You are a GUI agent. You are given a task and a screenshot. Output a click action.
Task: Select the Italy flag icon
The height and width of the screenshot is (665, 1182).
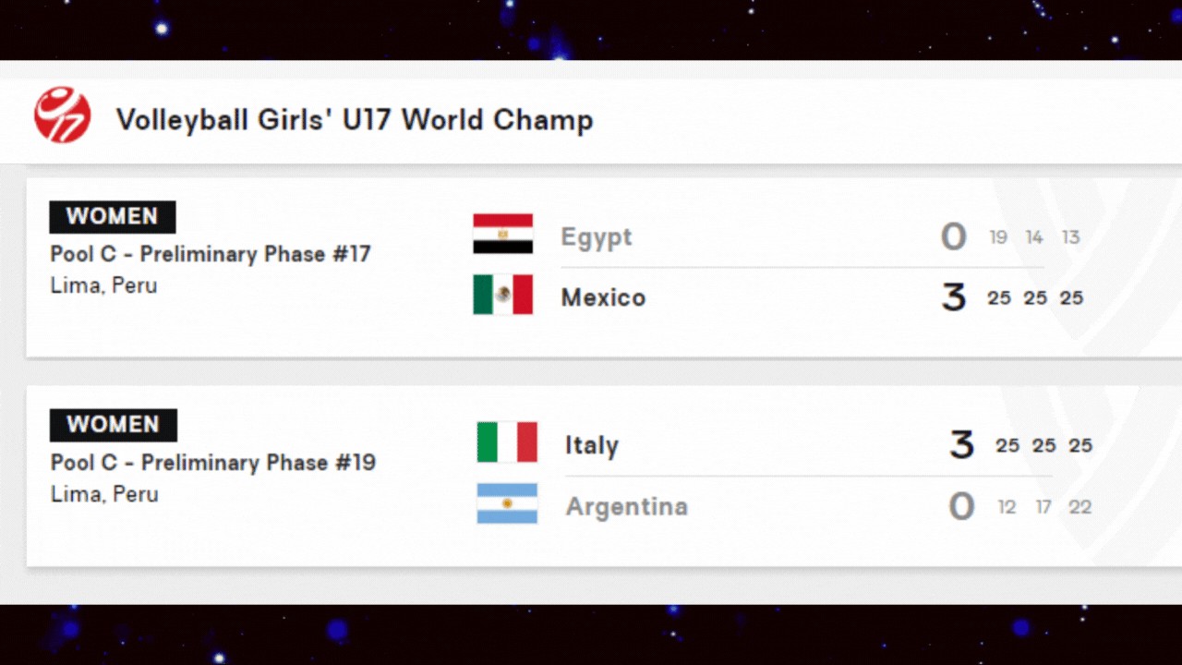click(507, 442)
